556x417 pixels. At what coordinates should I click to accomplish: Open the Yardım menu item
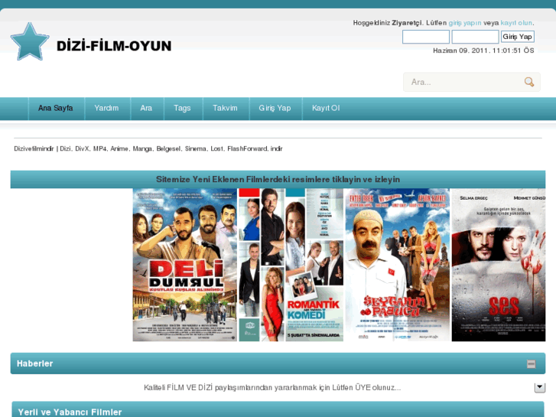tap(106, 108)
